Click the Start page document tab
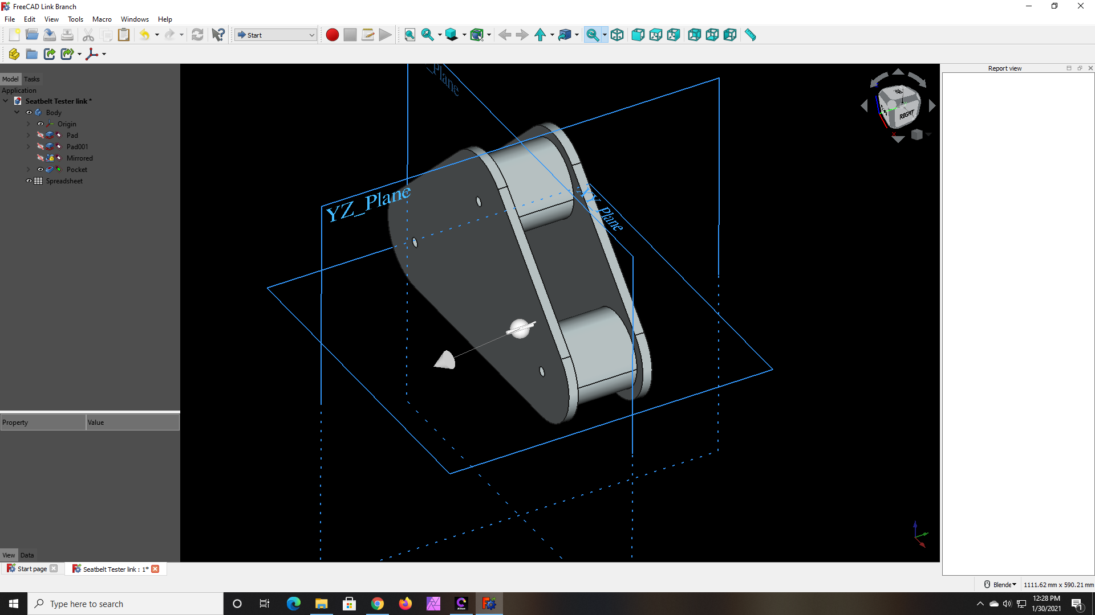1095x615 pixels. coord(31,568)
